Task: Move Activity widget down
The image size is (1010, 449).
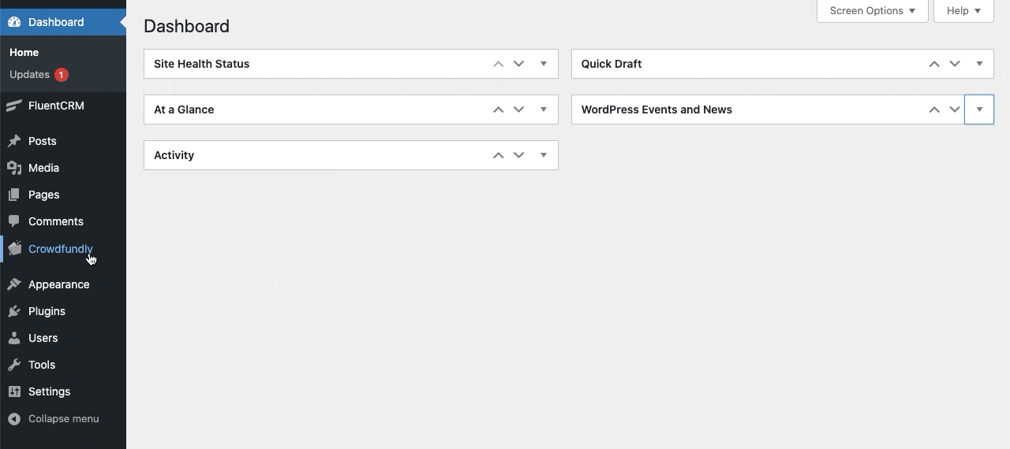Action: [x=518, y=155]
